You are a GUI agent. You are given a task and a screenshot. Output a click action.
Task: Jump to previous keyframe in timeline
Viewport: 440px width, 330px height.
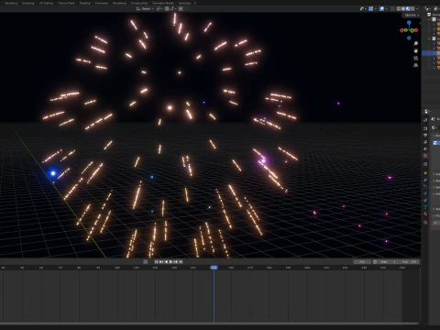pos(161,261)
